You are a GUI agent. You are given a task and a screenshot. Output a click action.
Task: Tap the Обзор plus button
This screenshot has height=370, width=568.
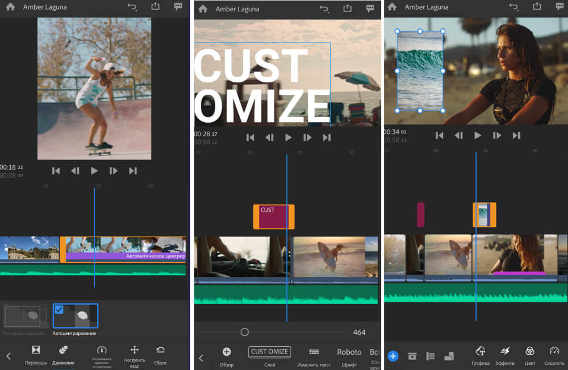[x=227, y=351]
